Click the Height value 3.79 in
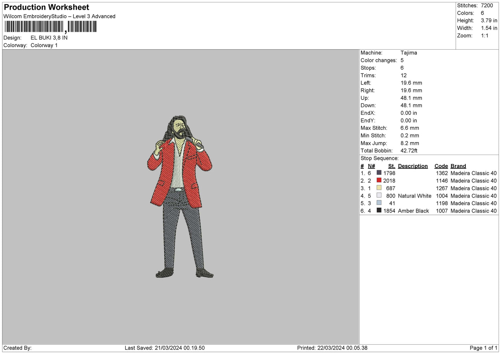 [489, 20]
